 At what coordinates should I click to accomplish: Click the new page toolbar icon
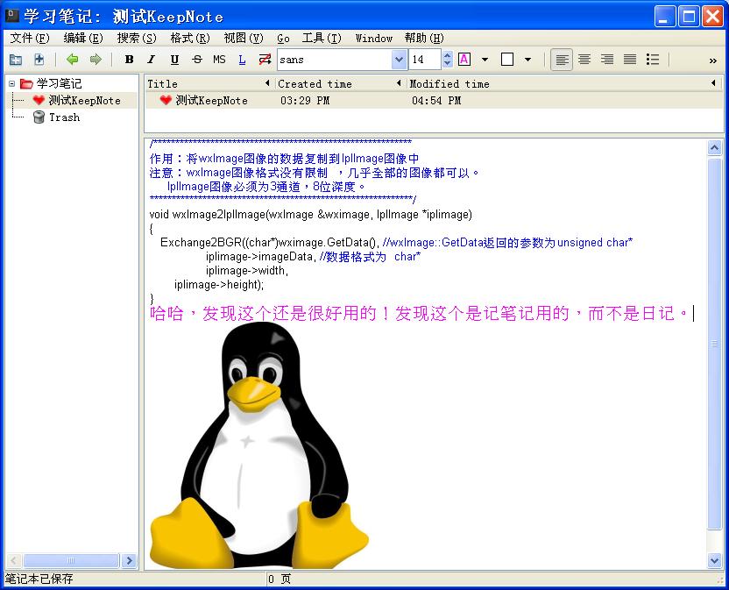pyautogui.click(x=39, y=60)
